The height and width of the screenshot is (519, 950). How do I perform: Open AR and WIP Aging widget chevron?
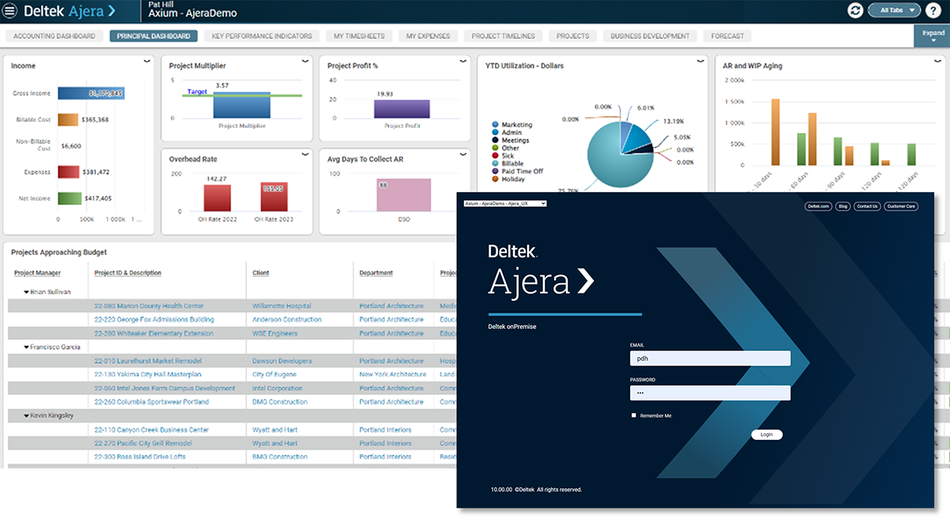[x=936, y=62]
